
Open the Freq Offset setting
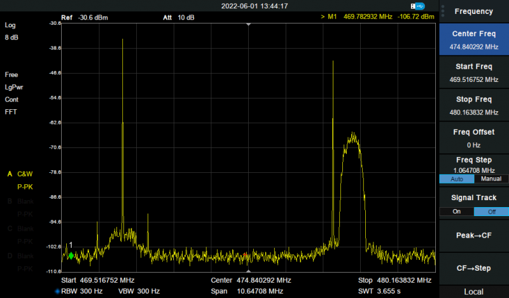point(473,138)
